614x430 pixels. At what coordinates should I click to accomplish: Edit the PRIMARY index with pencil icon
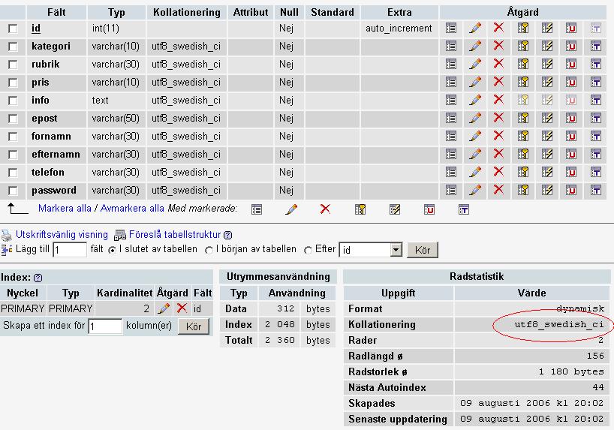pos(164,308)
